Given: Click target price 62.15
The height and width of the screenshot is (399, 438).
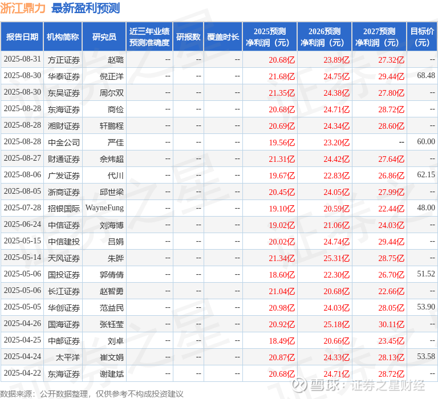Looking at the screenshot, I should click(x=426, y=174).
